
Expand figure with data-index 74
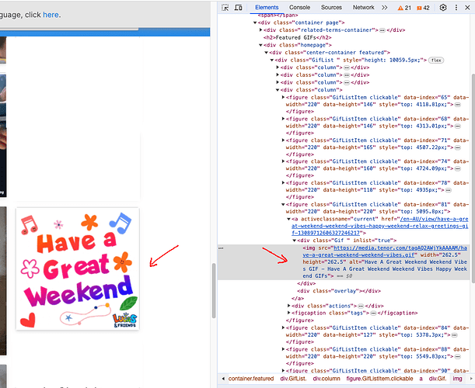283,161
